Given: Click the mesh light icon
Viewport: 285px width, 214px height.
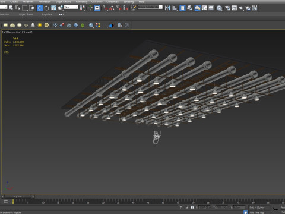Looking at the screenshot, I should click(26, 25).
